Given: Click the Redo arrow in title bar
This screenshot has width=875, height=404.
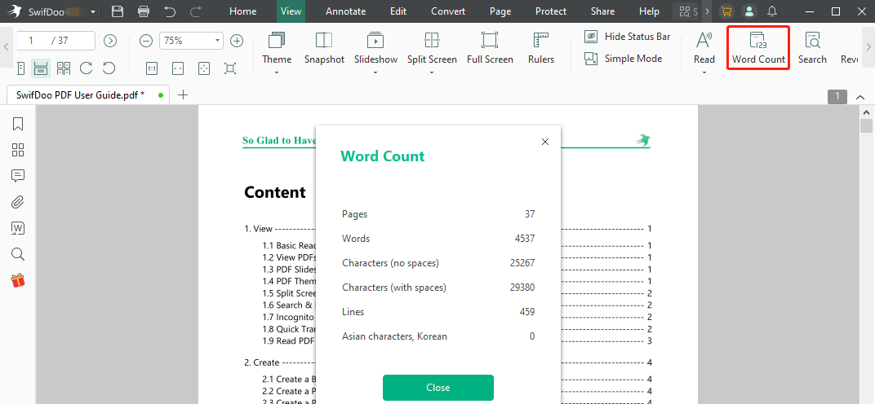Looking at the screenshot, I should [196, 11].
